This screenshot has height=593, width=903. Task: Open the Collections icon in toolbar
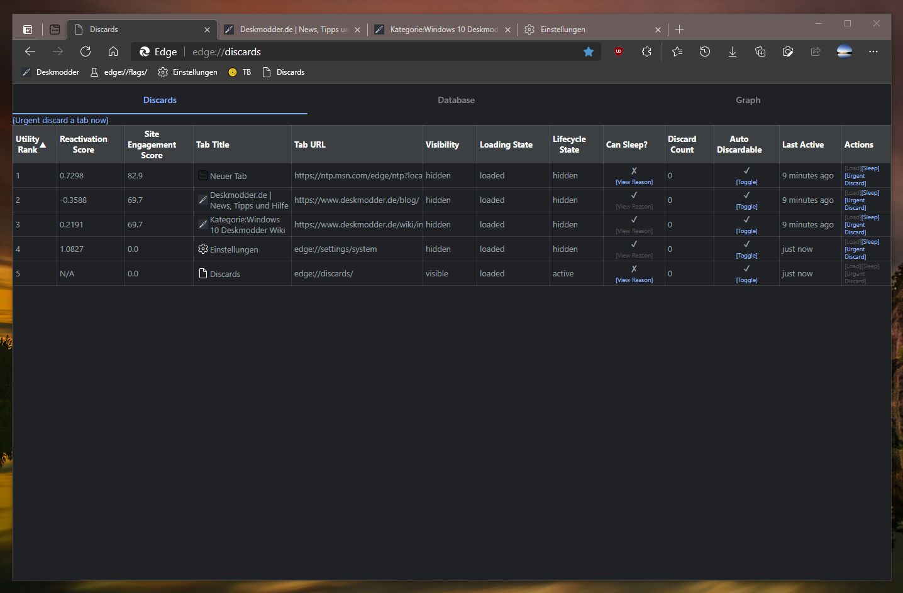tap(760, 52)
